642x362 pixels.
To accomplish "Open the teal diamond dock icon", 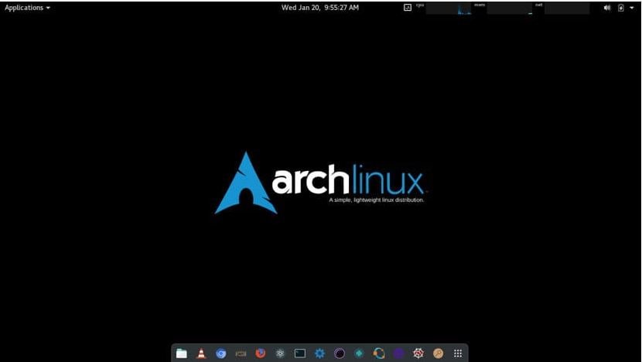I will [359, 353].
